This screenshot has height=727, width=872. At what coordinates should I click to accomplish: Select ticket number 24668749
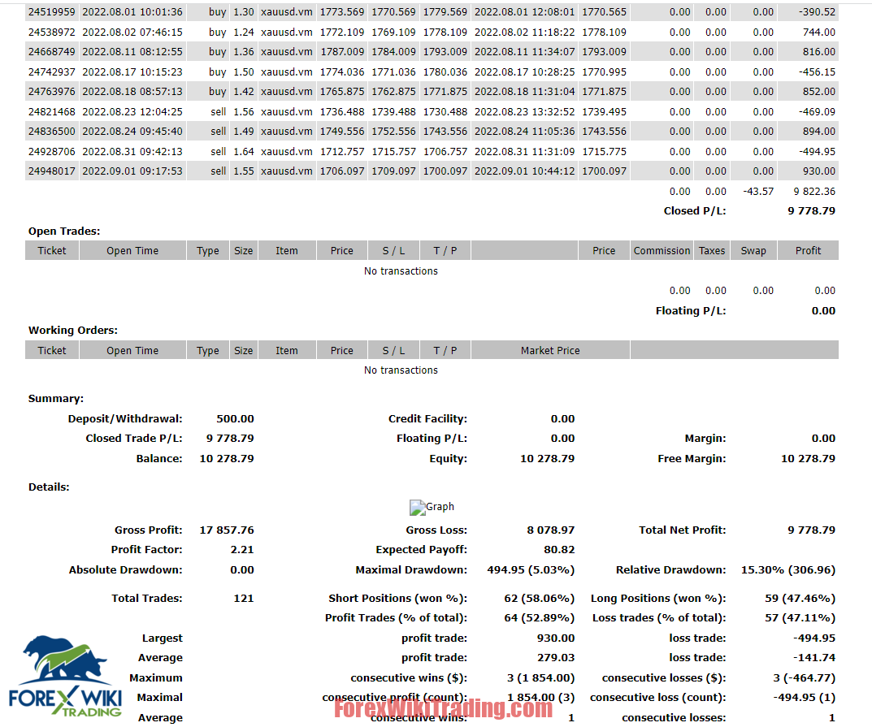pos(52,52)
